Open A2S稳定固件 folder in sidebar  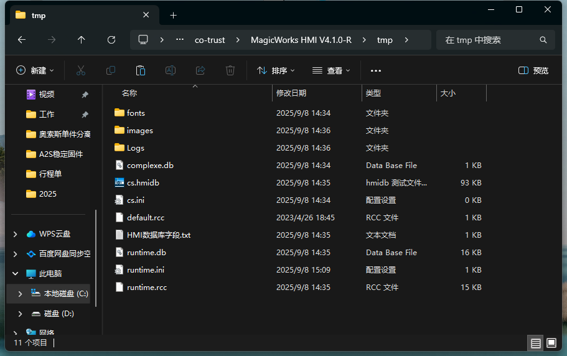point(55,154)
